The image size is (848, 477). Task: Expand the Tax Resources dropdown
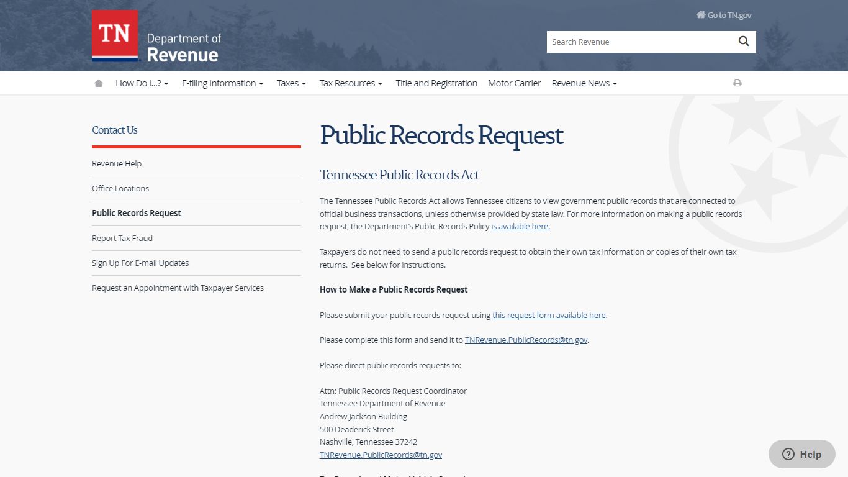[x=351, y=83]
